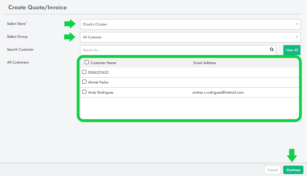Check the box for customer 8556231623
Screen dimensions: 307x176
pos(84,72)
